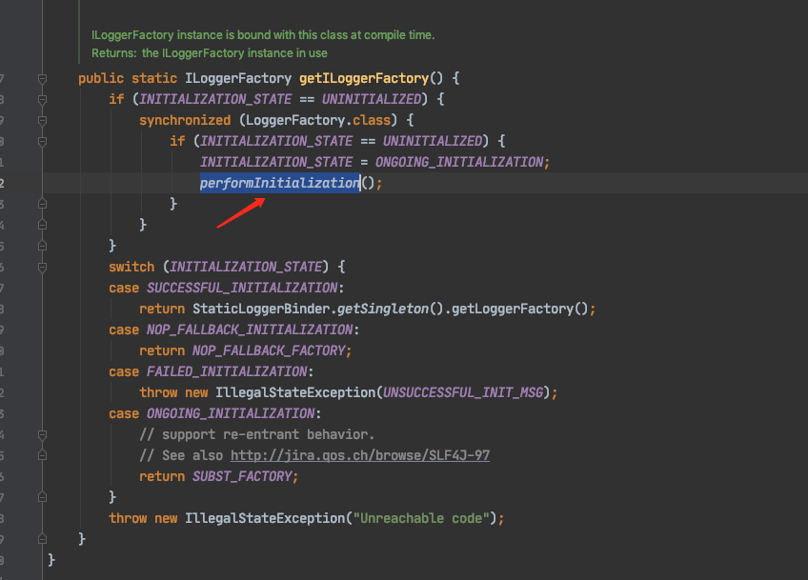Collapse the getILoggerFactory method fold marker
The width and height of the screenshot is (808, 580).
41,78
